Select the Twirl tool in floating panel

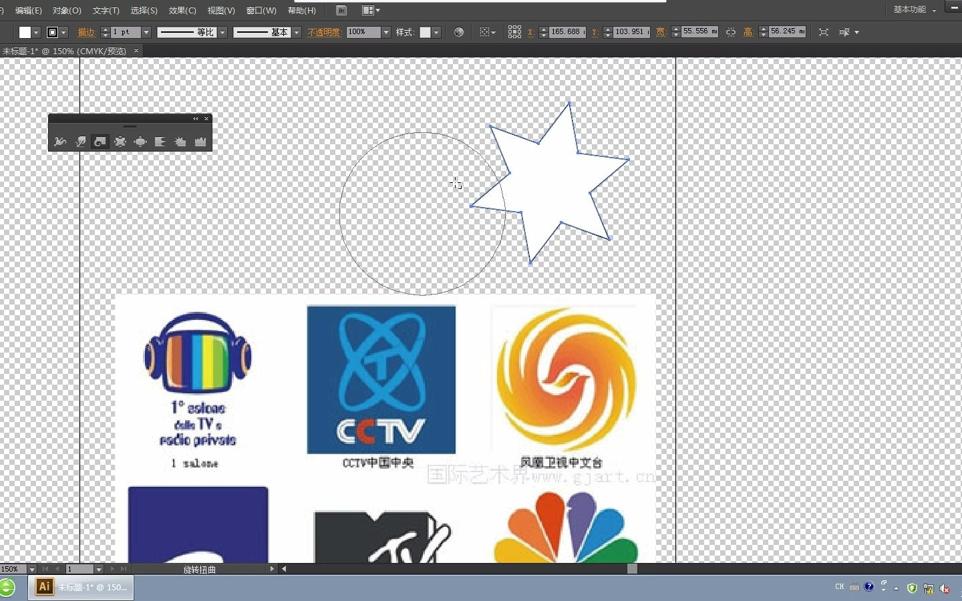(x=100, y=142)
